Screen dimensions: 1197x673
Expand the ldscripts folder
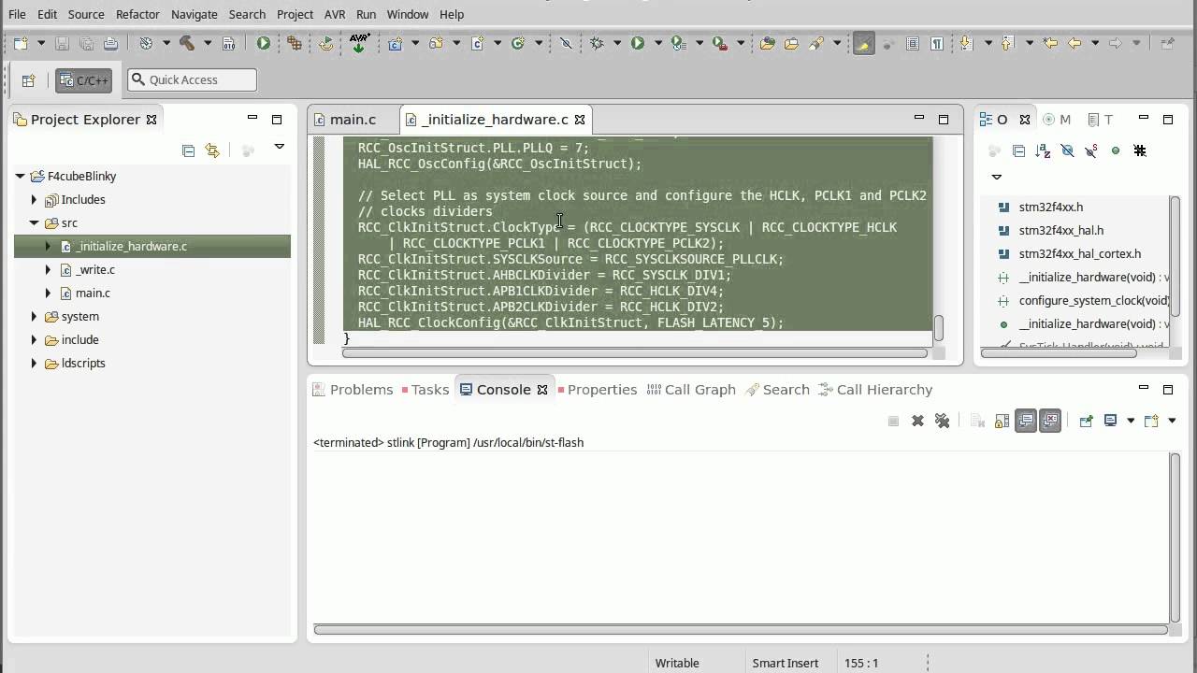pyautogui.click(x=34, y=363)
